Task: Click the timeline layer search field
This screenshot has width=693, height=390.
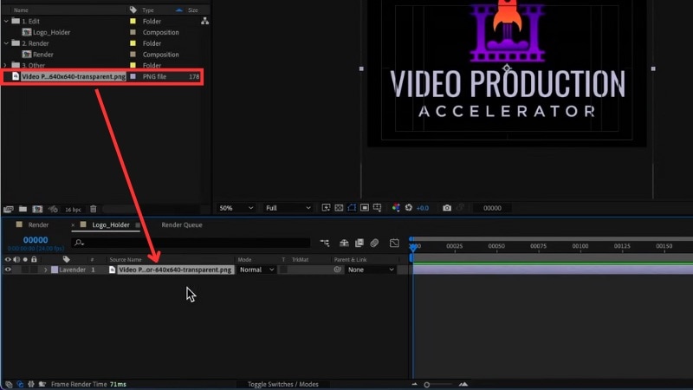Action: click(x=191, y=243)
